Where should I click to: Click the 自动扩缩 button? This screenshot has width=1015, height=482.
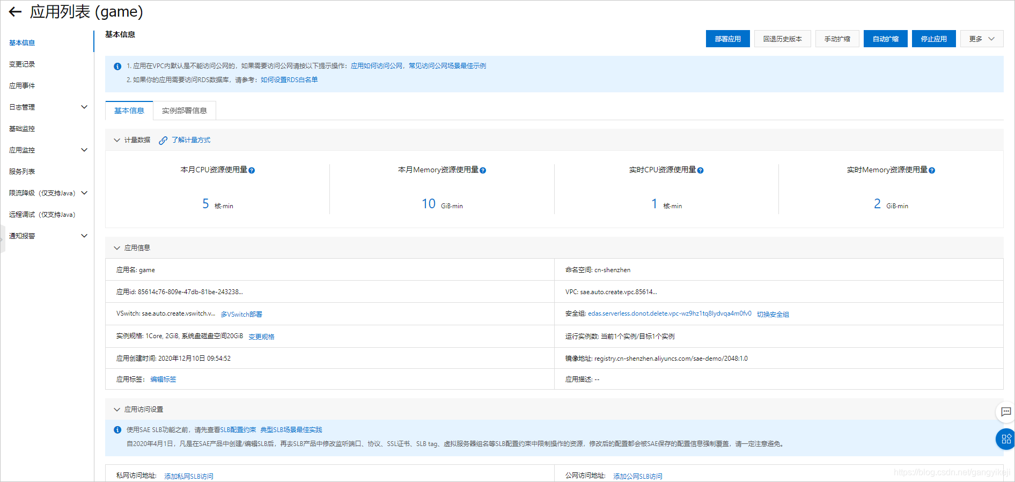[885, 39]
